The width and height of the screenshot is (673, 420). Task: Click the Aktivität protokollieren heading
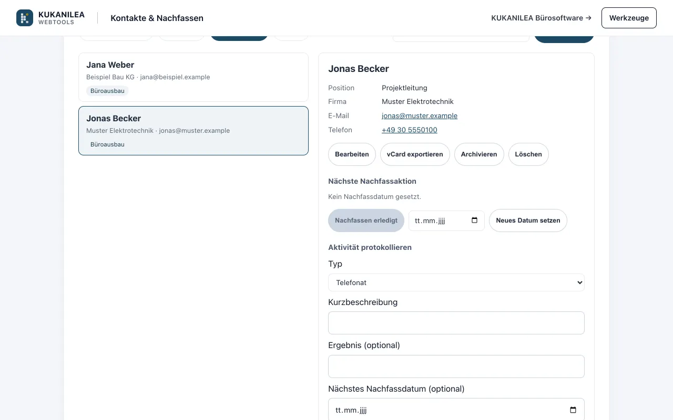[370, 247]
